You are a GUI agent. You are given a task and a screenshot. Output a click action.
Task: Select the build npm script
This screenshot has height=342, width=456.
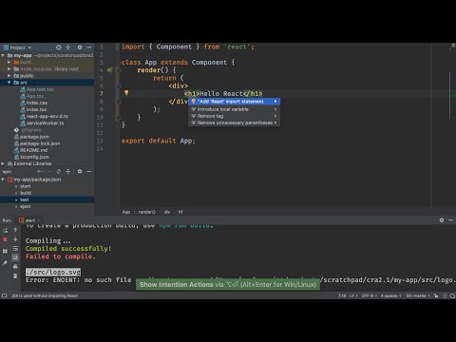click(26, 193)
